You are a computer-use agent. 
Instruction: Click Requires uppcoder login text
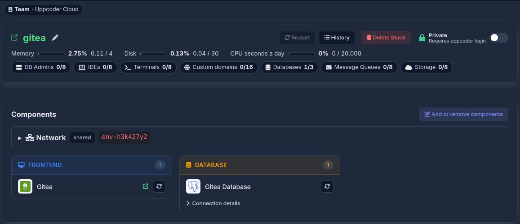point(457,41)
